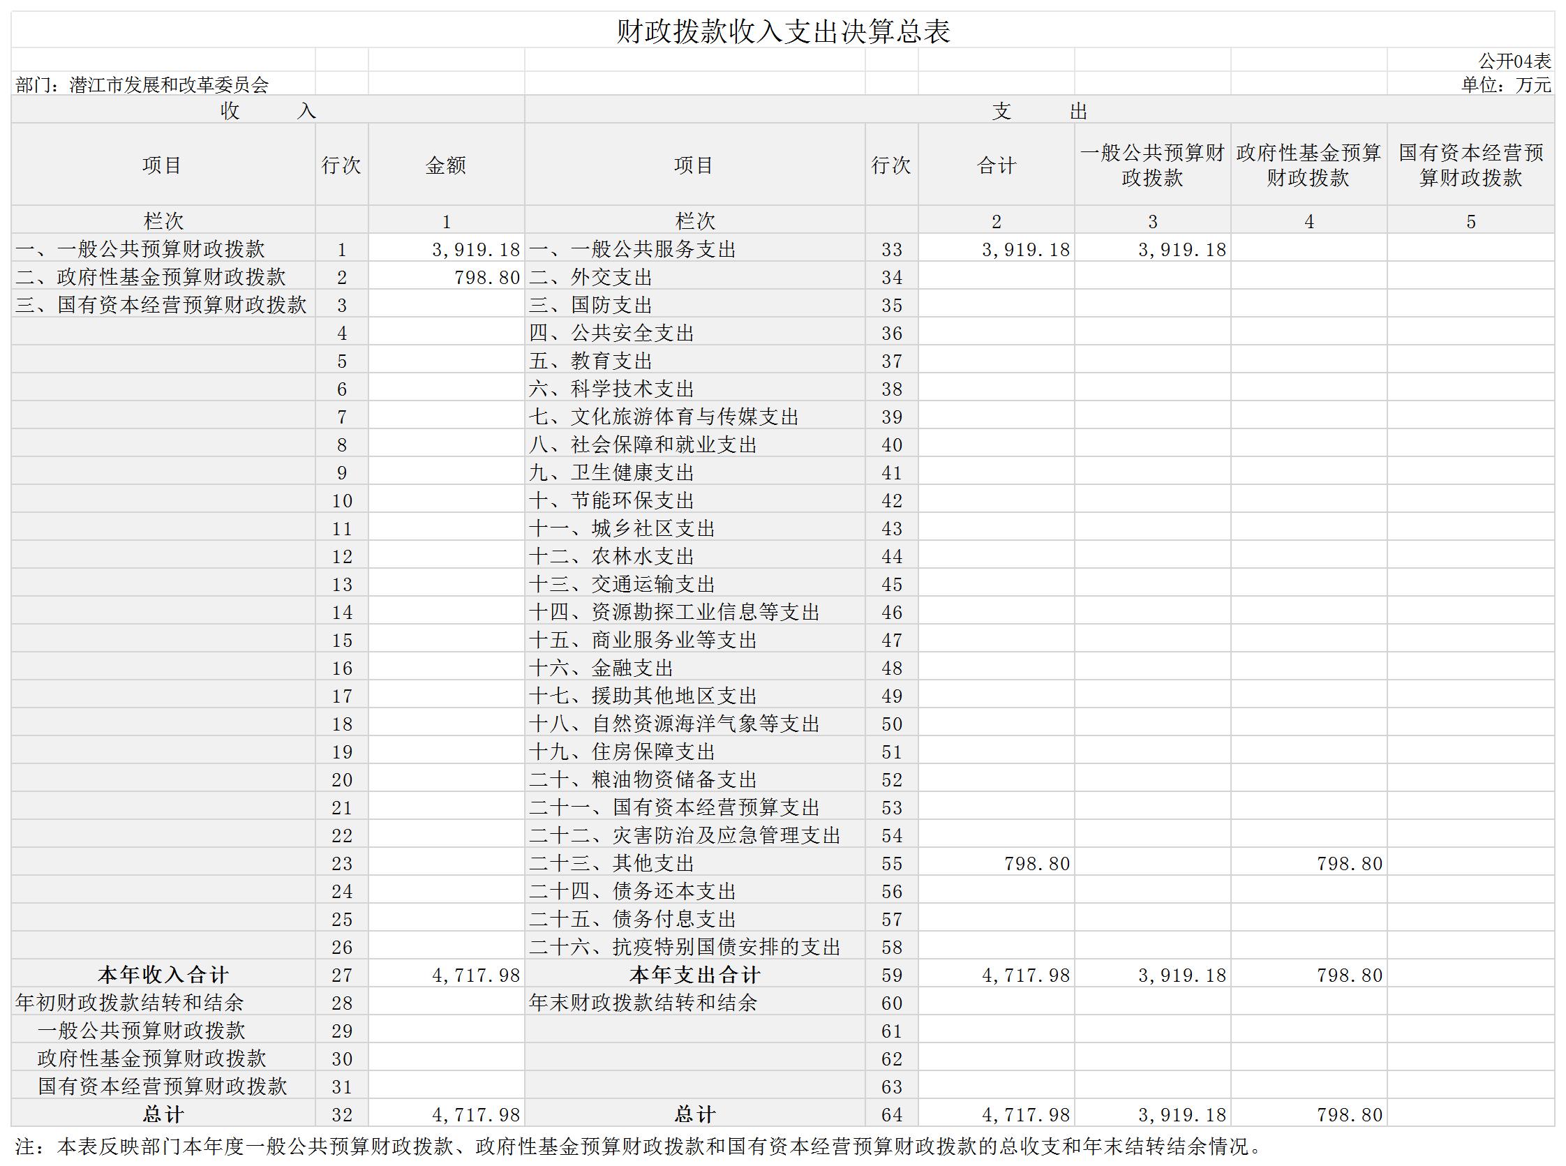The height and width of the screenshot is (1166, 1566).
Task: Select the 本年收入合计 cell
Action: click(x=163, y=975)
